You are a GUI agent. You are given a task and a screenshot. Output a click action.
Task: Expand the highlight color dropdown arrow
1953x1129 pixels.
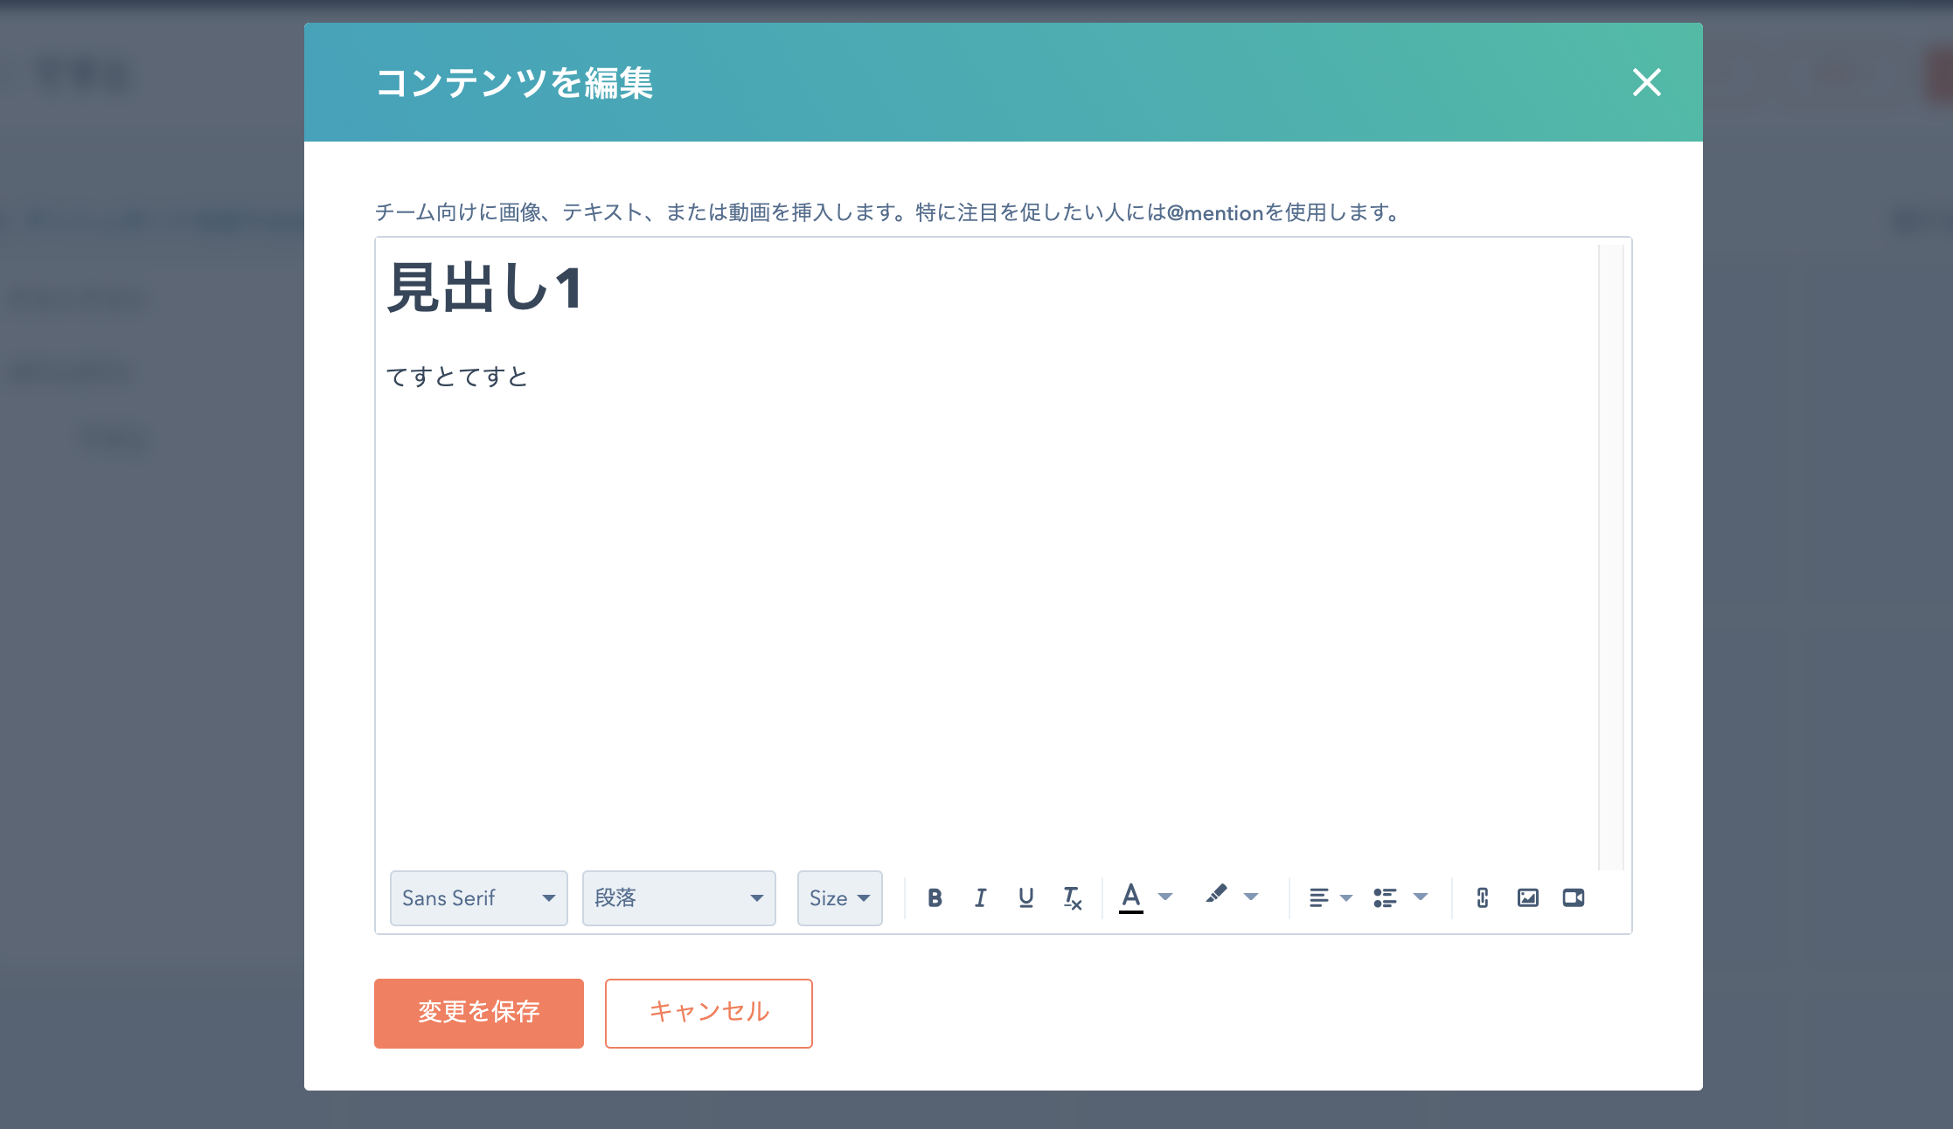1251,897
